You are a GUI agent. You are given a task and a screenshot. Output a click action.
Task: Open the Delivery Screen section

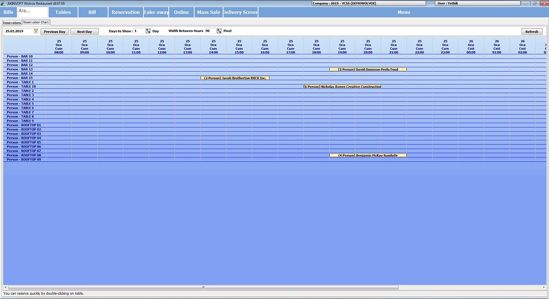pos(241,12)
